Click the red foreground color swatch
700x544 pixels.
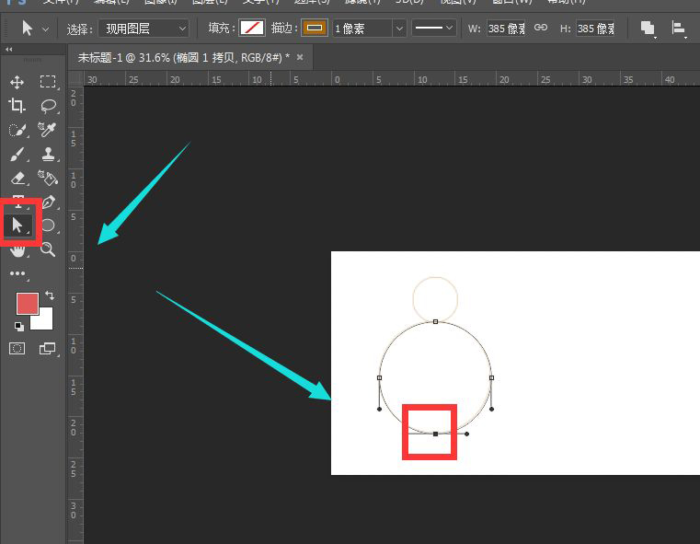click(x=28, y=304)
